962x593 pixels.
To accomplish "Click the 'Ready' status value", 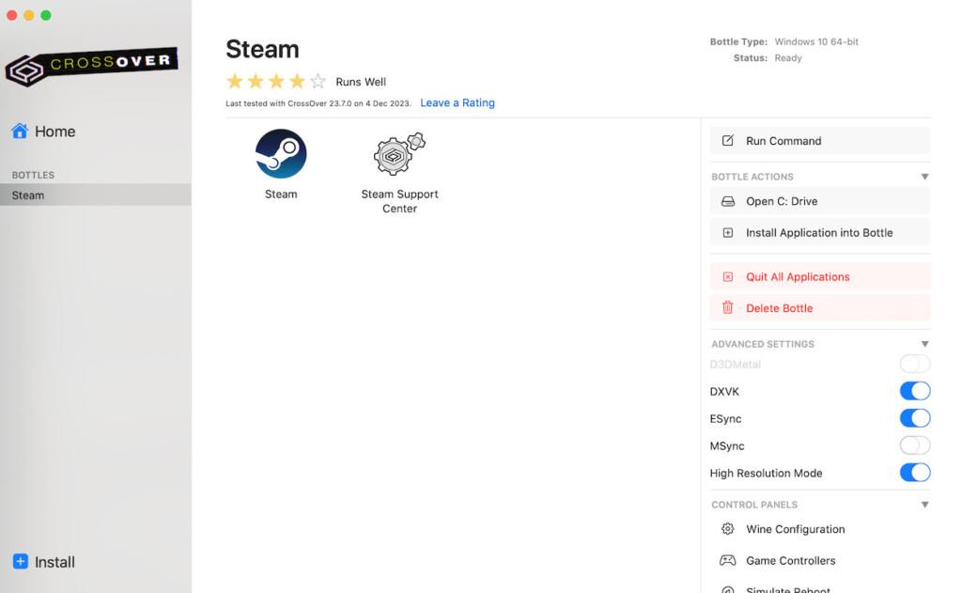I will 788,57.
